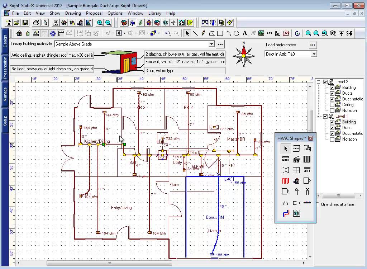Select the snowflake shape in HVAC Shapes

click(x=296, y=213)
